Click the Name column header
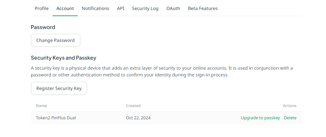The image size is (326, 137). (41, 106)
